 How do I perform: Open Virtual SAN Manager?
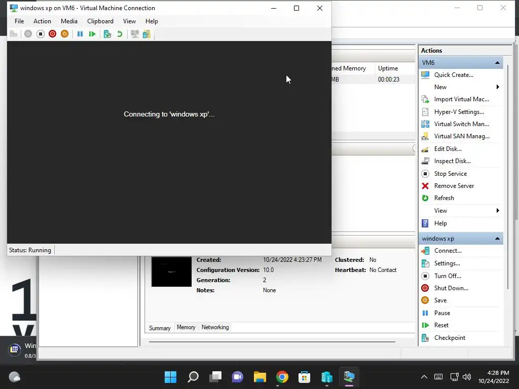pyautogui.click(x=462, y=136)
